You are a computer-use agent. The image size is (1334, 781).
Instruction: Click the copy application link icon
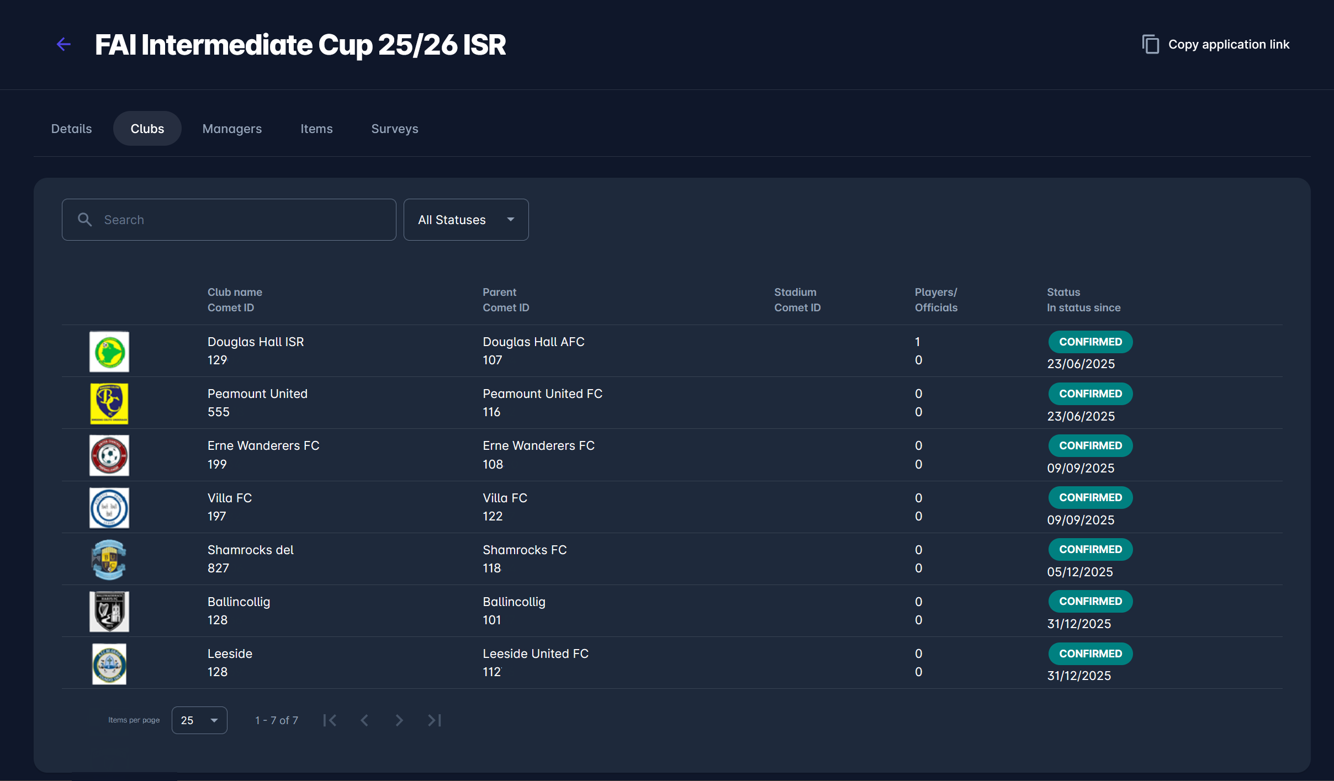tap(1150, 44)
